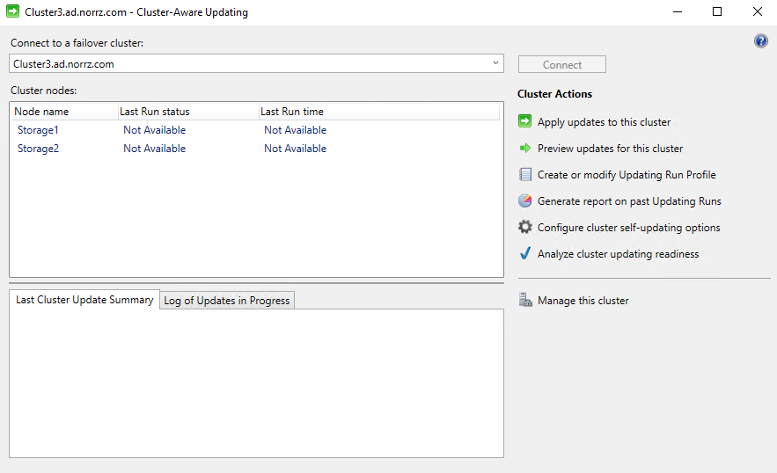Viewport: 777px width, 473px height.
Task: Click the blue readiness checkmark icon
Action: (x=525, y=254)
